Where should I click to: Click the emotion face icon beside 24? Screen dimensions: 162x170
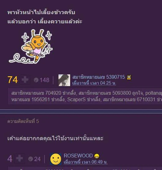point(30,159)
